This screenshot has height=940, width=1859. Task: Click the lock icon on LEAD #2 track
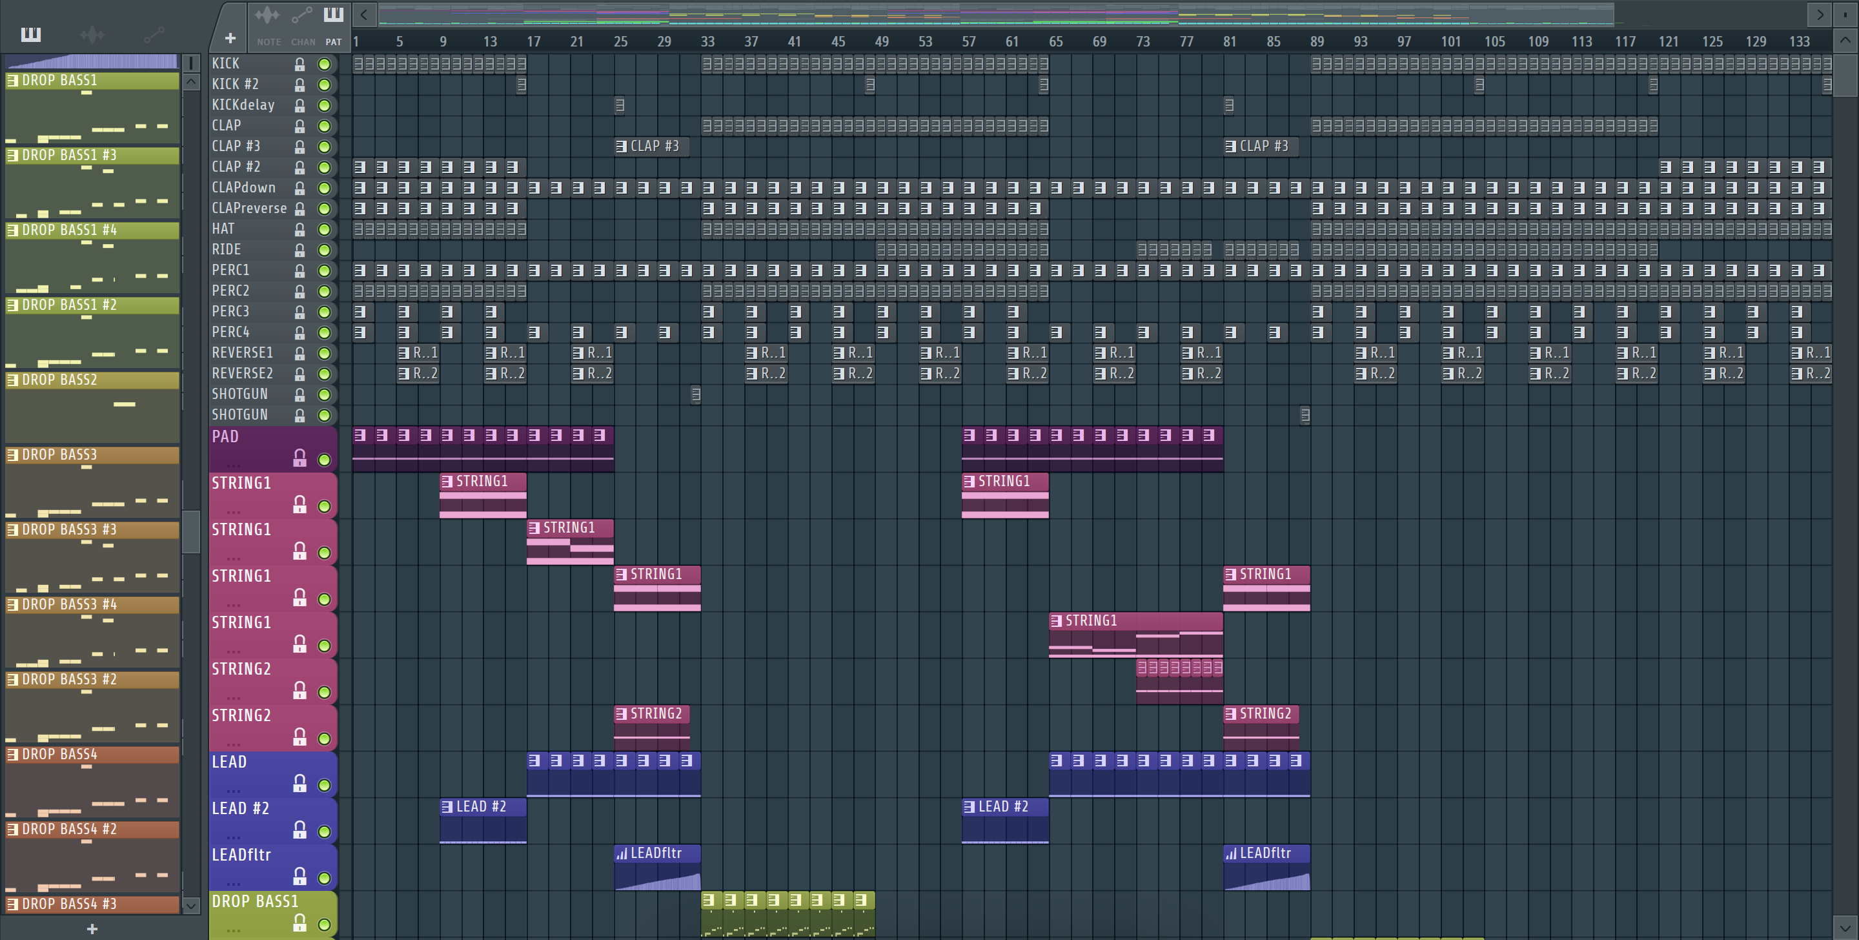click(300, 830)
